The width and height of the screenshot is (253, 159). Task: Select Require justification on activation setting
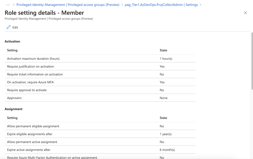pyautogui.click(x=31, y=66)
